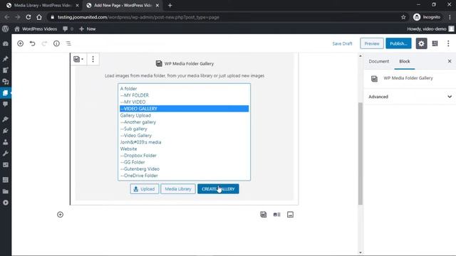Click the Publish button
The height and width of the screenshot is (256, 456).
click(398, 43)
